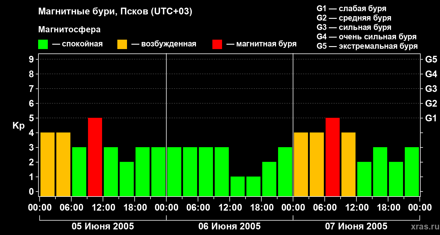Click the red магнитная буря legend swatch
The height and width of the screenshot is (235, 440).
click(217, 44)
